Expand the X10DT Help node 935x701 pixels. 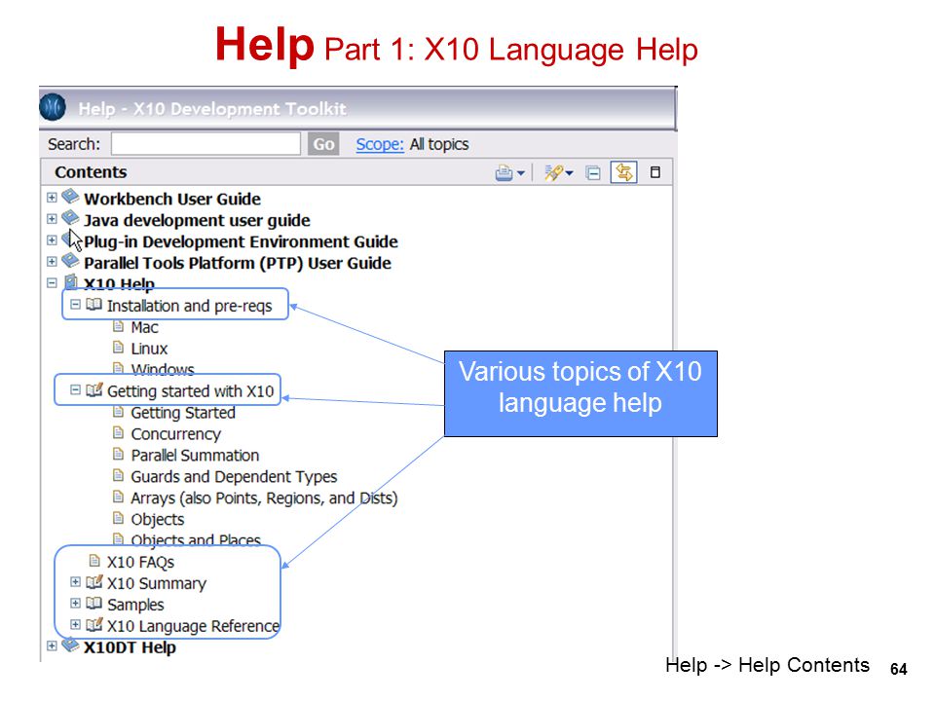pyautogui.click(x=52, y=646)
